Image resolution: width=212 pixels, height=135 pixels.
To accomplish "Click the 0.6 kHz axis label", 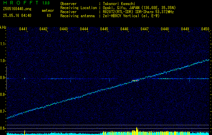I will tap(3, 128).
